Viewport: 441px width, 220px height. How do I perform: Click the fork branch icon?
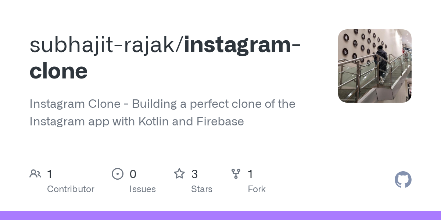pos(236,174)
